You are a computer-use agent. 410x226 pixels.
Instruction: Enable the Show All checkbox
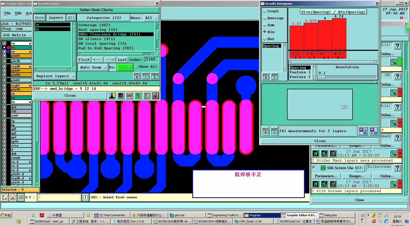[137, 67]
